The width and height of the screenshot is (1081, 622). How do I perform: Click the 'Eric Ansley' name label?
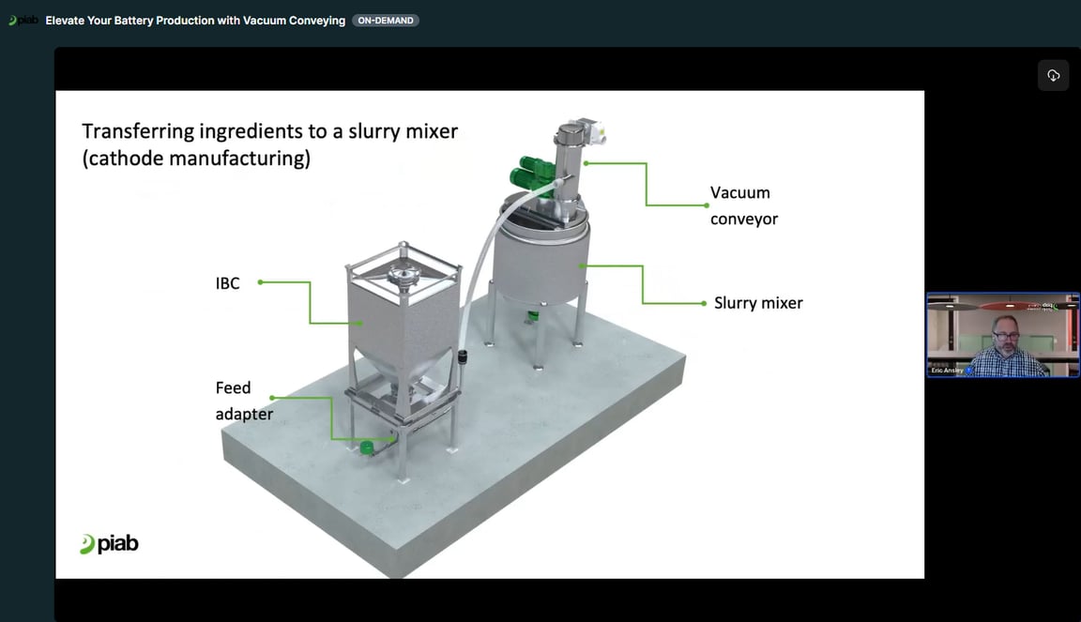click(947, 371)
